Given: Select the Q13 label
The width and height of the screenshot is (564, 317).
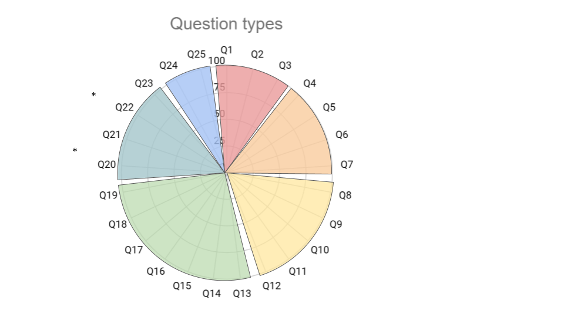Looking at the screenshot, I should click(242, 294).
